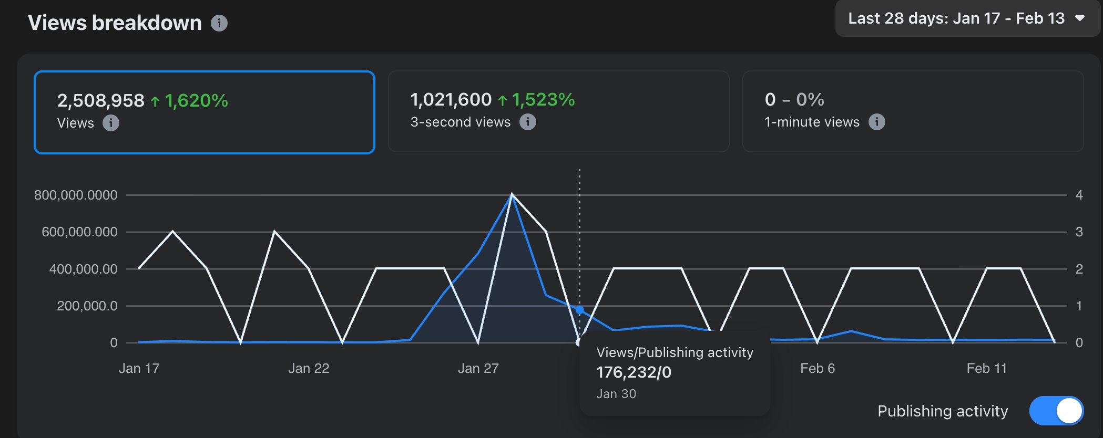Image resolution: width=1103 pixels, height=438 pixels.
Task: Click the Feb 11 axis label
Action: click(986, 368)
